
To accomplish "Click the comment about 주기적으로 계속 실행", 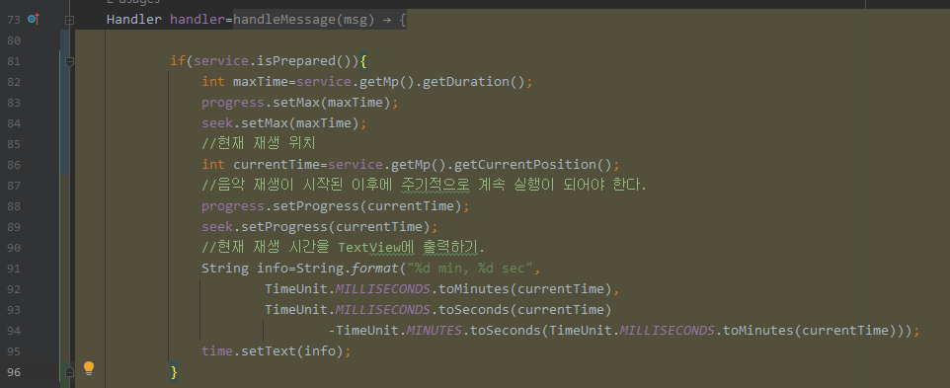I will (x=424, y=186).
